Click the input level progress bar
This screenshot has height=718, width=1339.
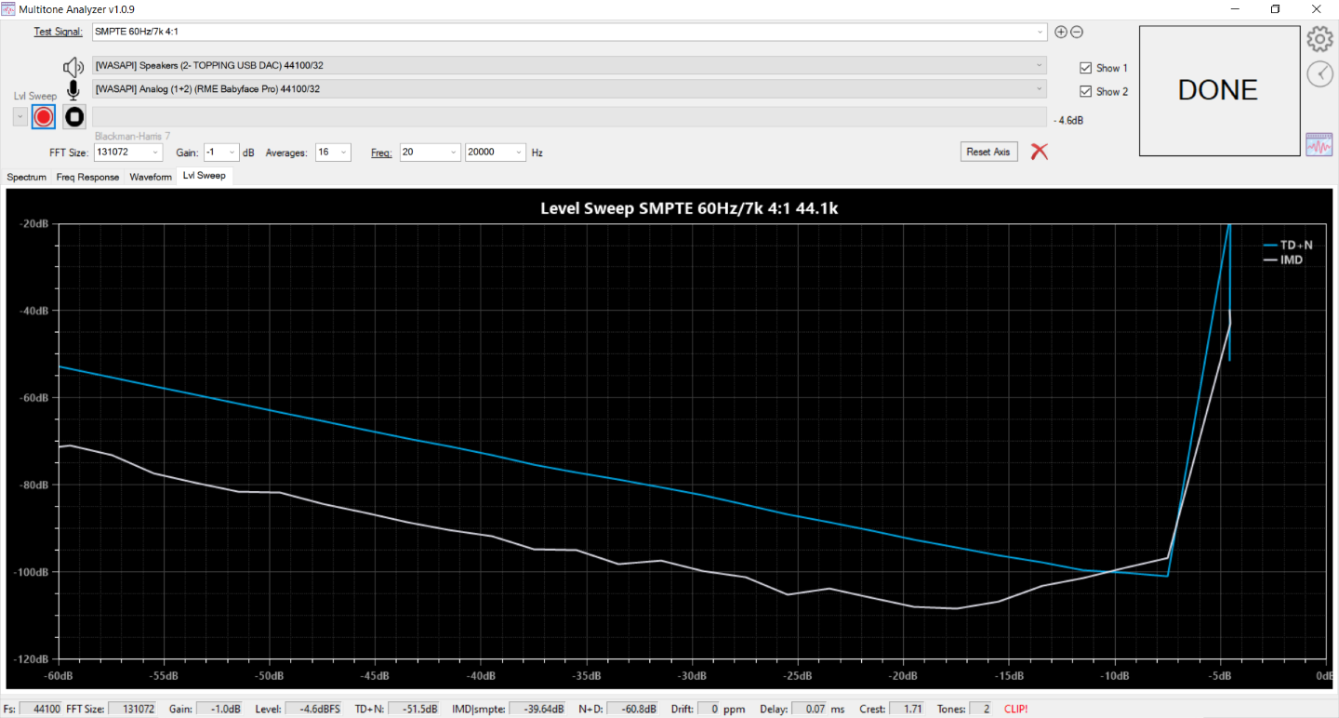(x=569, y=117)
